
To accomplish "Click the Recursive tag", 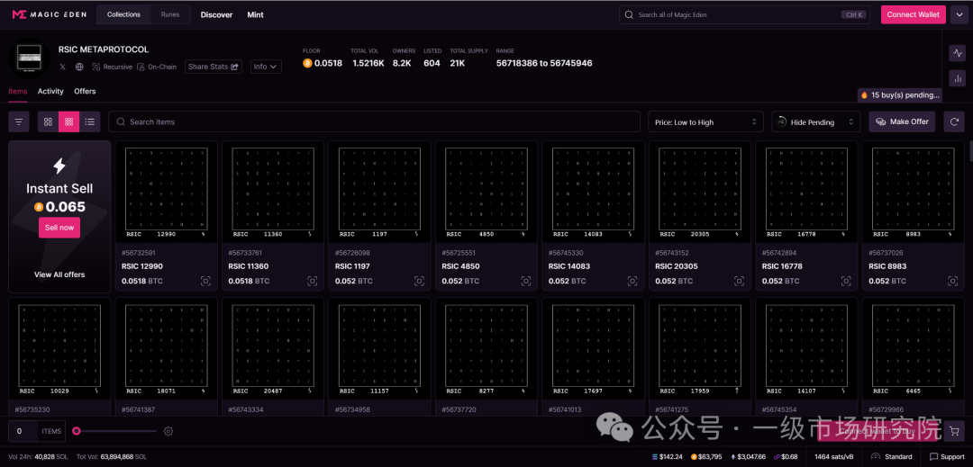I will click(x=112, y=67).
